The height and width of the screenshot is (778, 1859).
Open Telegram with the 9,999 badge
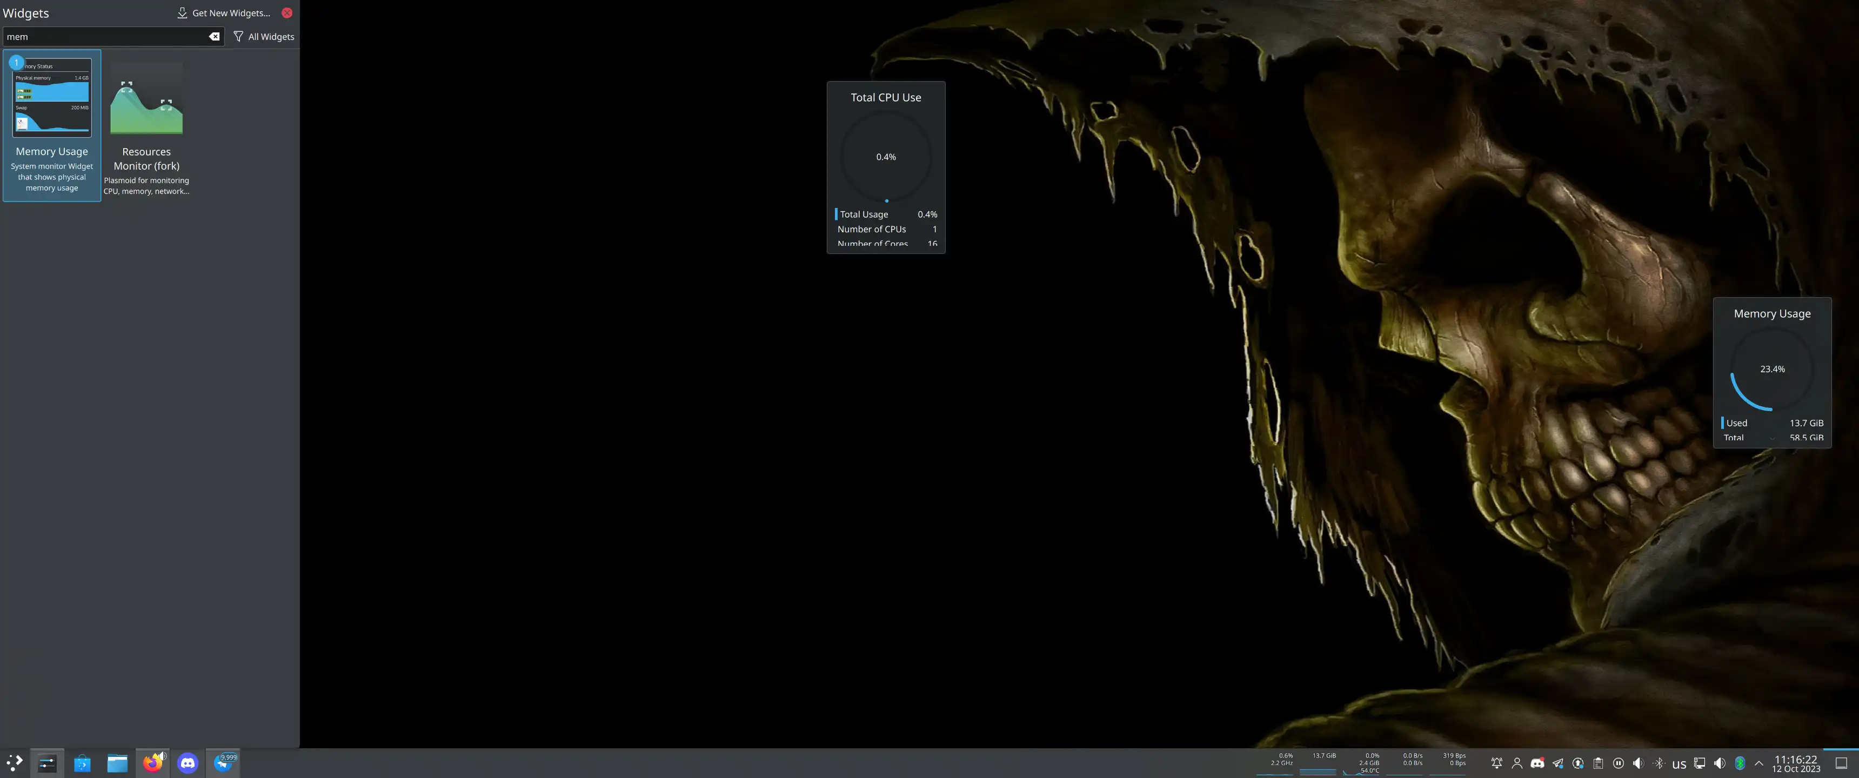pos(223,763)
